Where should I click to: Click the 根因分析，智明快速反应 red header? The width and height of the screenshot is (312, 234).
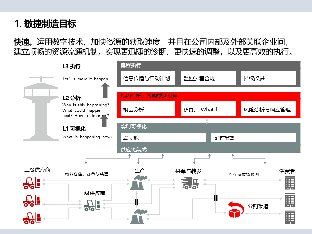[149, 96]
